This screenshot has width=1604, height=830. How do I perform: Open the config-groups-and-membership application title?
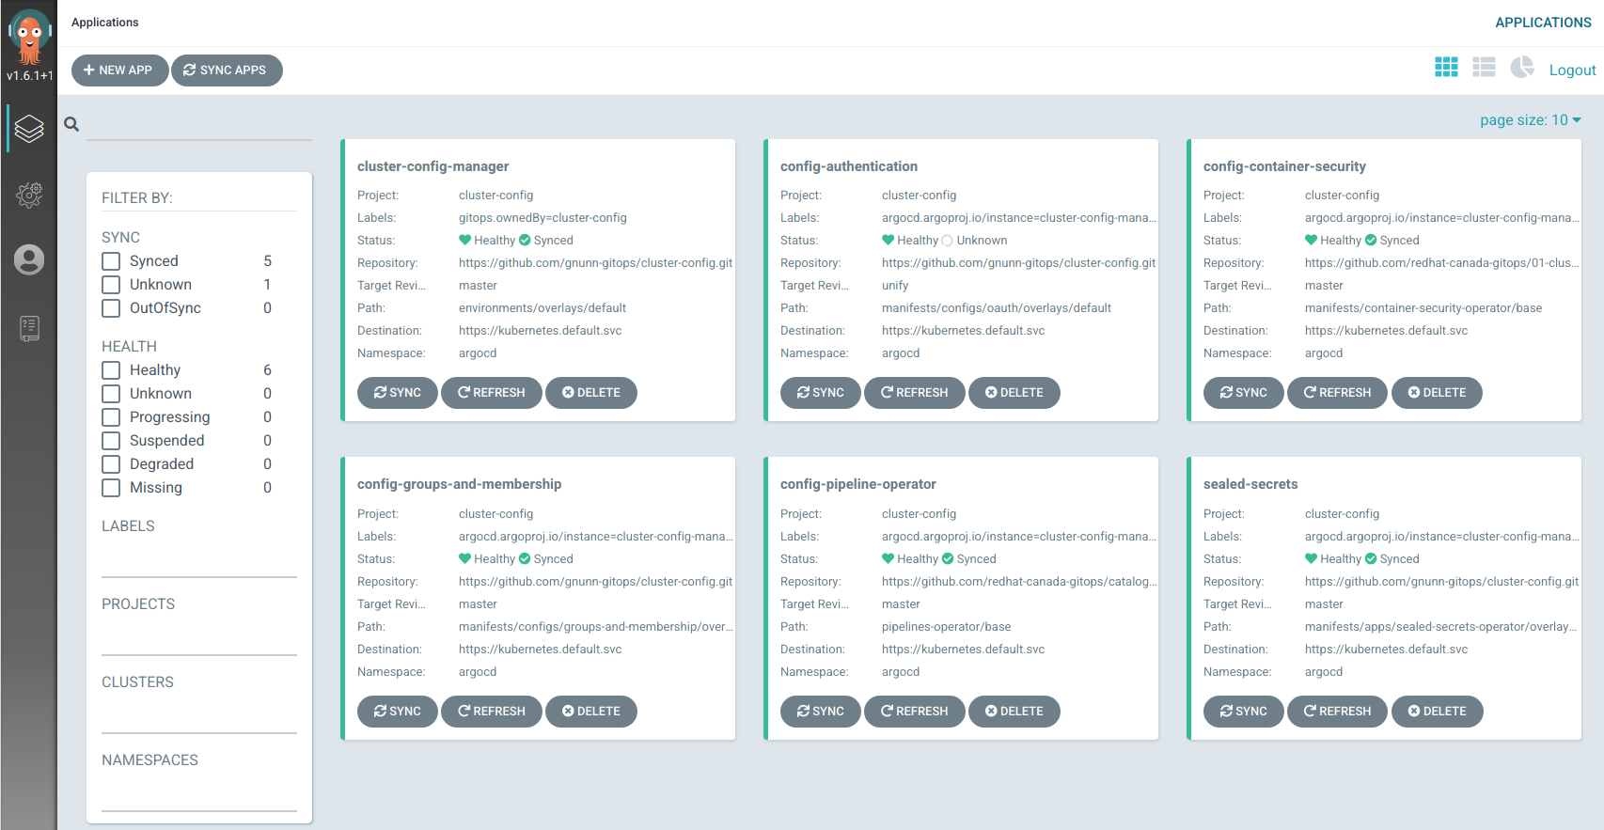459,484
